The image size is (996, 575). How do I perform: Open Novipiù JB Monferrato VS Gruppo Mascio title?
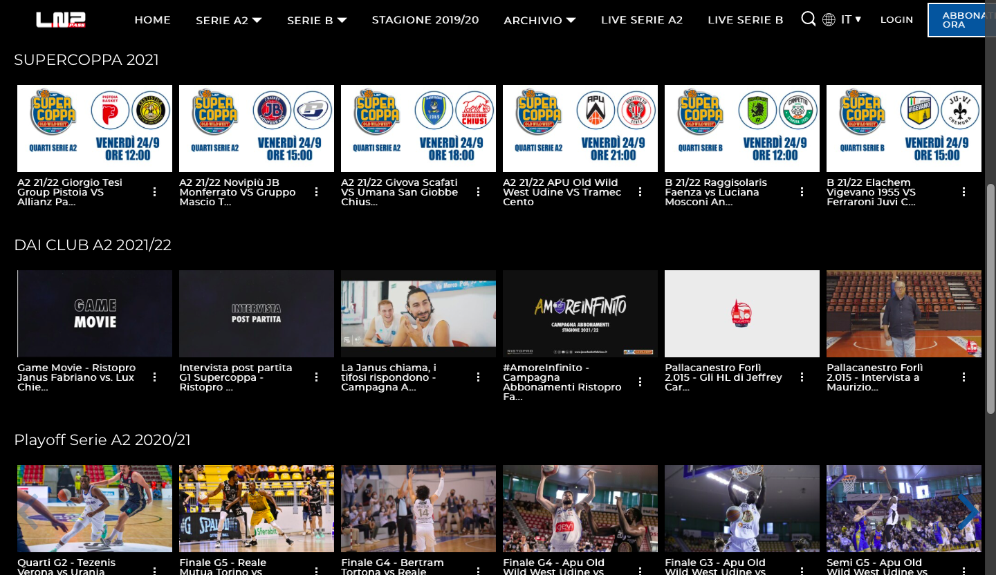pyautogui.click(x=237, y=192)
